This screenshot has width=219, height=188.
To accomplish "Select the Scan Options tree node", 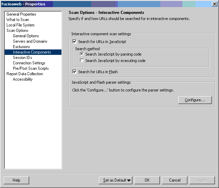I will pyautogui.click(x=17, y=30).
